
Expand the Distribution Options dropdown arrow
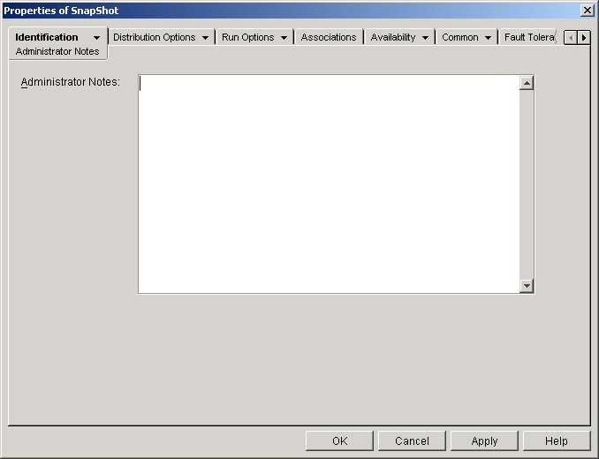(x=205, y=37)
